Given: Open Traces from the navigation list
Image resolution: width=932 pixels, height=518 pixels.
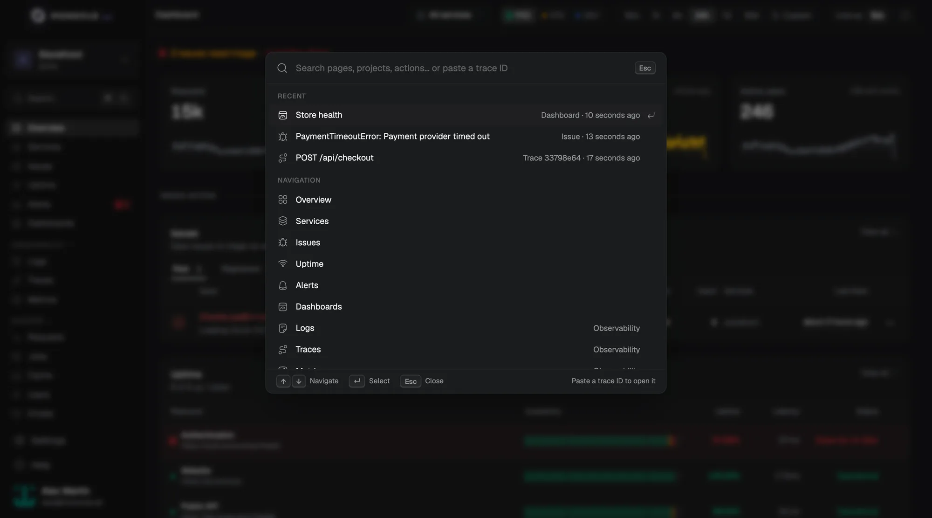Looking at the screenshot, I should click(x=466, y=350).
